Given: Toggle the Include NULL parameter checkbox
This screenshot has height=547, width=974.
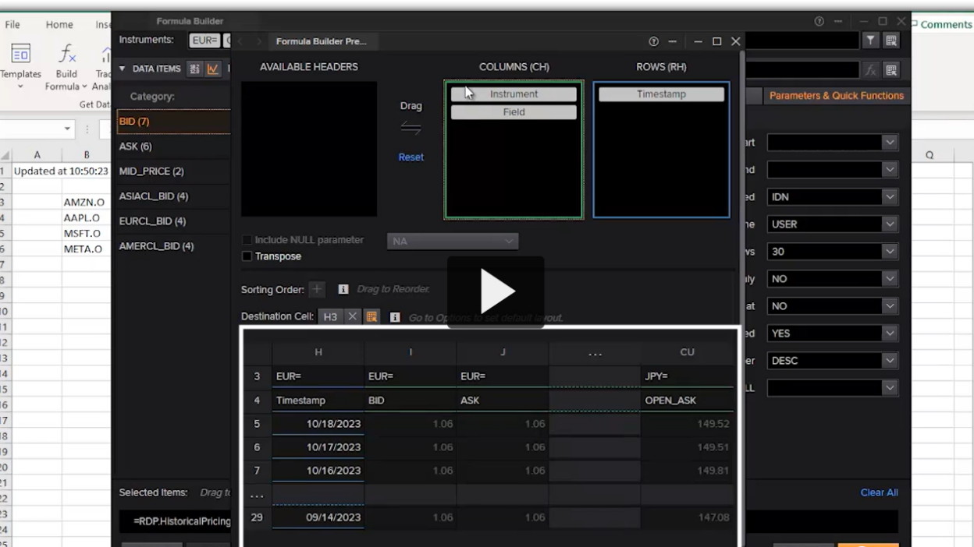Looking at the screenshot, I should [x=247, y=240].
